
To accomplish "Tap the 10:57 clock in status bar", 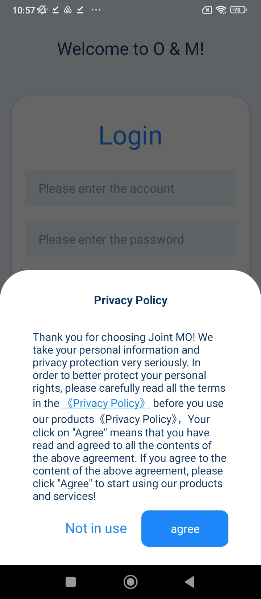I will (24, 10).
